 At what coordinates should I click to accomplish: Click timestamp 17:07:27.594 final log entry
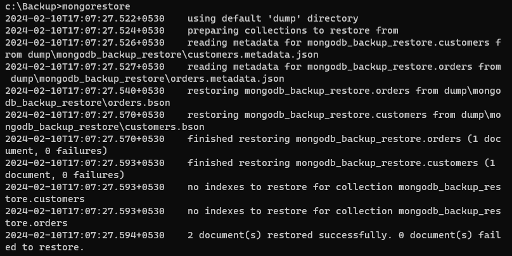84,236
